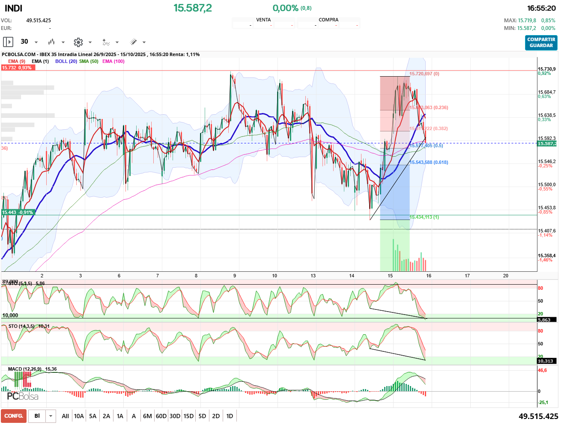The width and height of the screenshot is (564, 425).
Task: Select the 30D time range
Action: [x=175, y=416]
